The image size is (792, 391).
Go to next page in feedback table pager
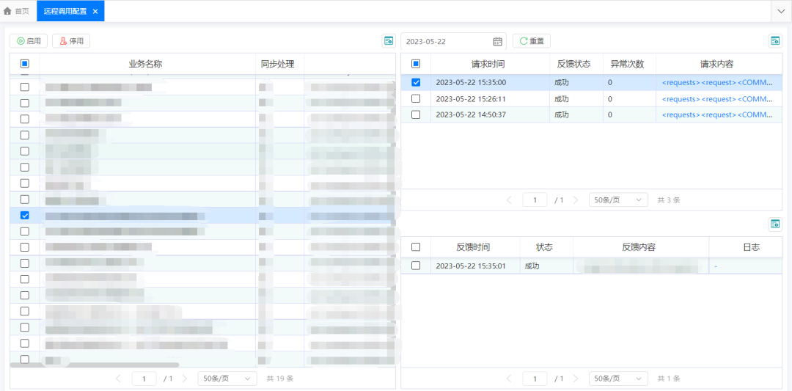tap(576, 379)
